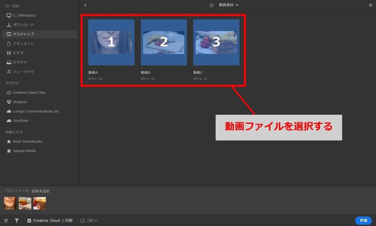Go back using the arrow at top left
This screenshot has width=376, height=226.
coord(85,5)
